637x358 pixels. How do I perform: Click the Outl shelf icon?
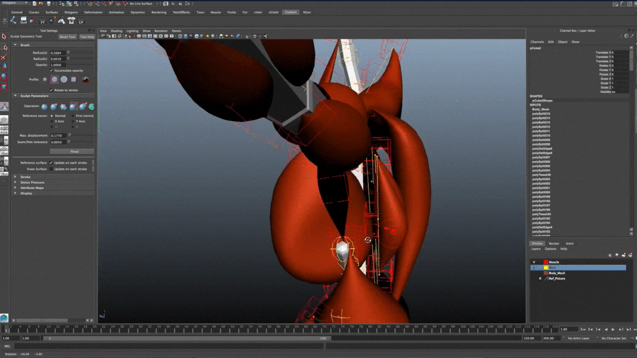(x=23, y=21)
